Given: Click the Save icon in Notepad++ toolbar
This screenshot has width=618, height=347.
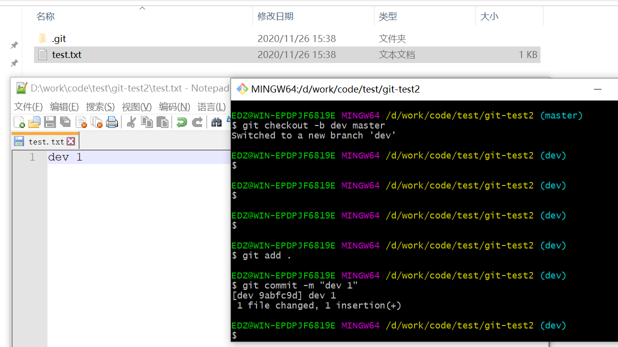Looking at the screenshot, I should pyautogui.click(x=50, y=121).
